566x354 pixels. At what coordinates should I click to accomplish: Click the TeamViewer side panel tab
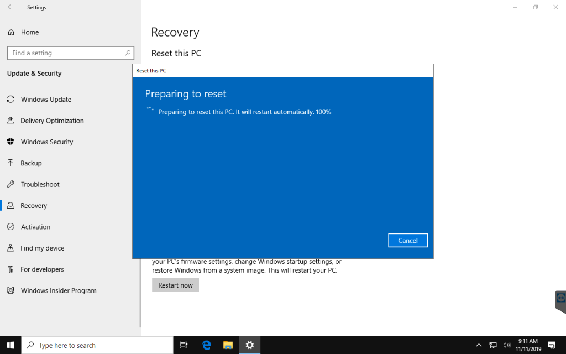[560, 302]
